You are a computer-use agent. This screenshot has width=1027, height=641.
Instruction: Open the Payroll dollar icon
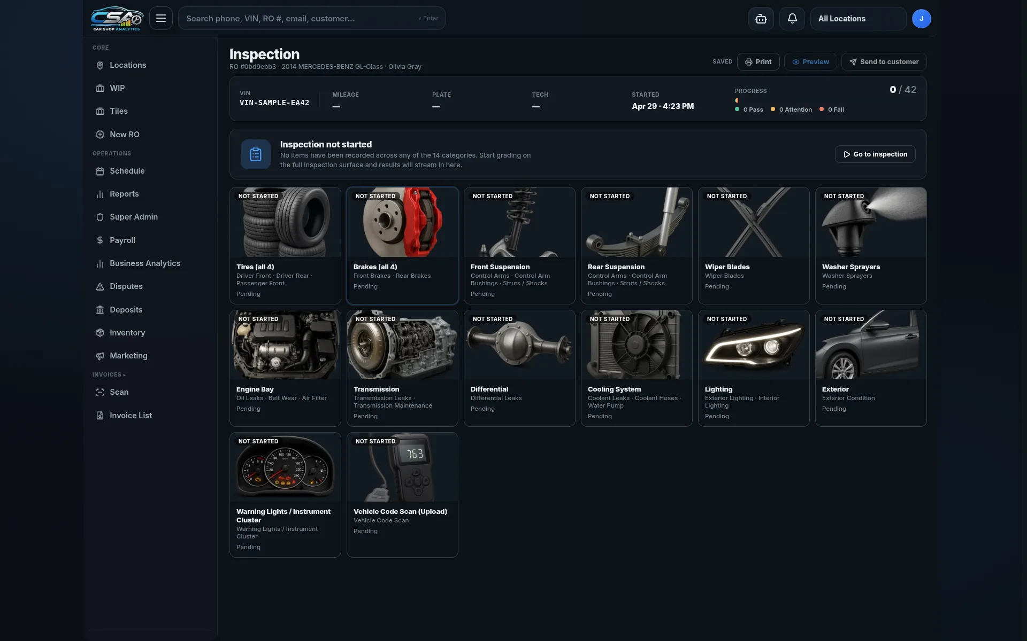tap(99, 240)
